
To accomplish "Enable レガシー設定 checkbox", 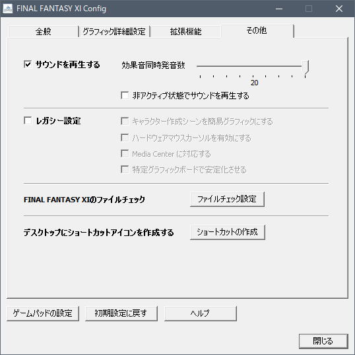I will point(28,121).
